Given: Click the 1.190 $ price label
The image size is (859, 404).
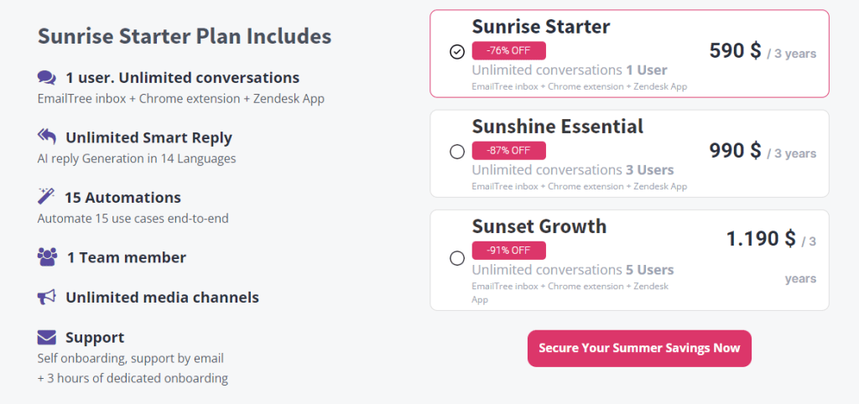Looking at the screenshot, I should click(x=761, y=239).
